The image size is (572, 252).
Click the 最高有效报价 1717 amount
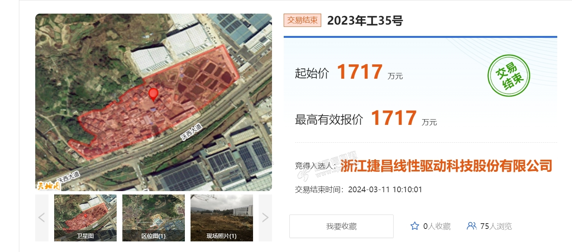pos(394,118)
